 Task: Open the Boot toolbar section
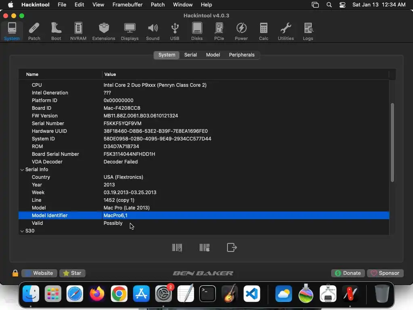56,31
